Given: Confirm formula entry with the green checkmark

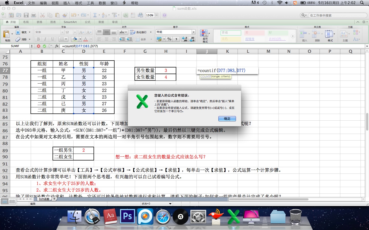Looking at the screenshot, I should coord(44,46).
